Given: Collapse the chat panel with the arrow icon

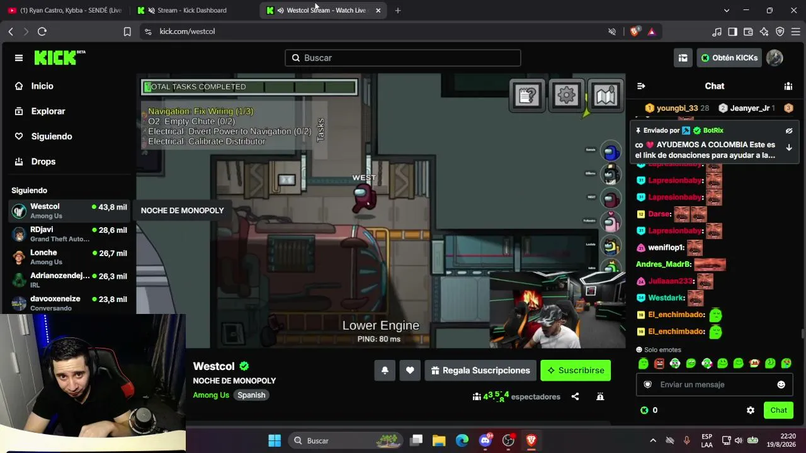Looking at the screenshot, I should 641,86.
